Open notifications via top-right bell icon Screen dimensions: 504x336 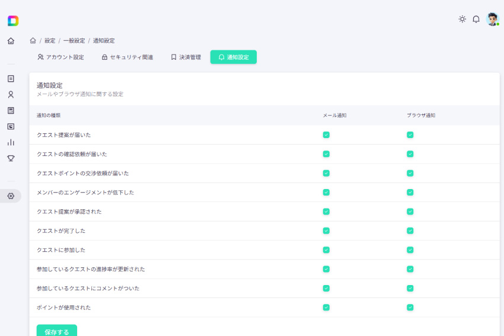tap(476, 19)
